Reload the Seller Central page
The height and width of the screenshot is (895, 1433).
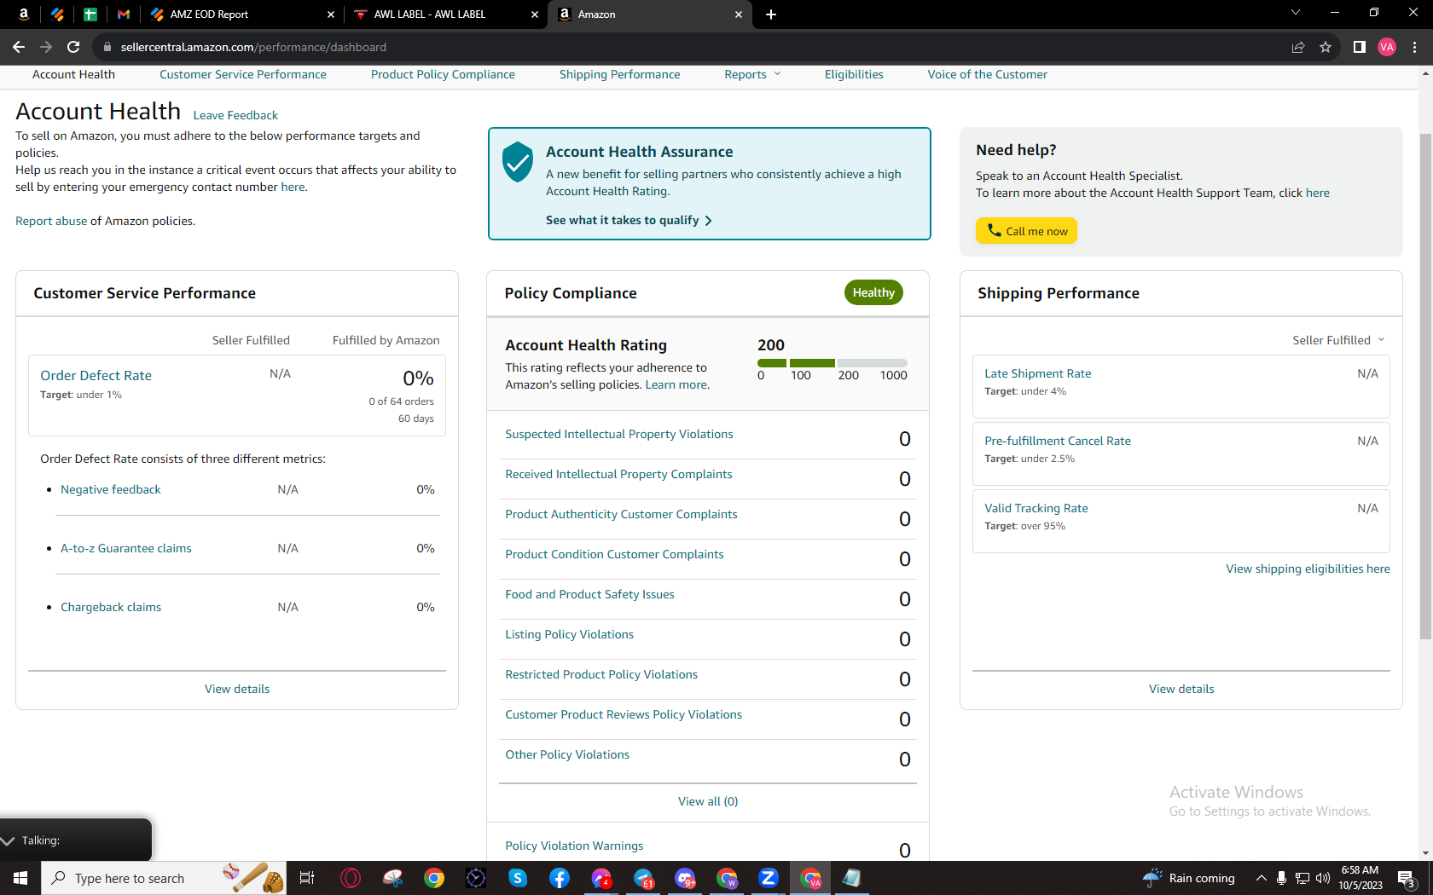click(x=73, y=47)
